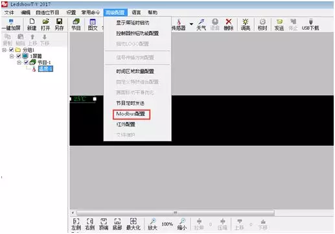
Task: Move the item up with the tree panel's 上移
Action: tap(32, 40)
